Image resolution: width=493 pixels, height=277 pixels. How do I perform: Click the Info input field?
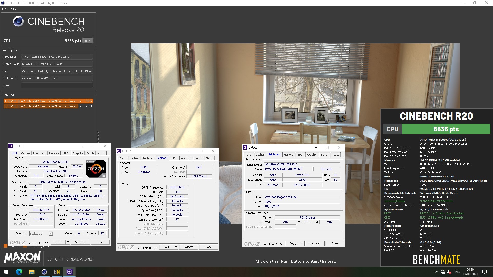coord(57,85)
